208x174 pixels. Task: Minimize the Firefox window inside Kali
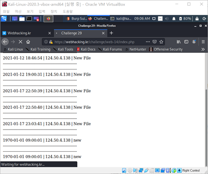tap(195, 26)
